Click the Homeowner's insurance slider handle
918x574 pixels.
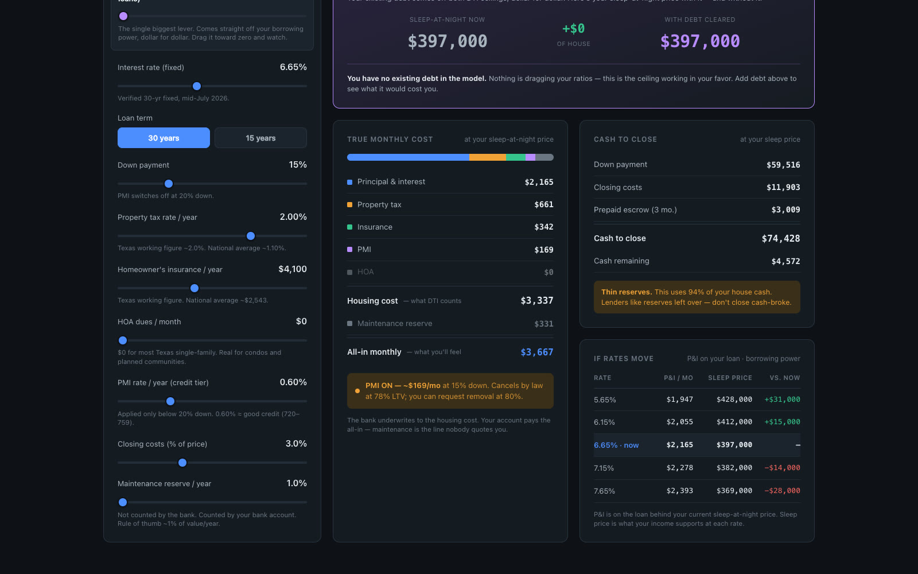click(195, 288)
